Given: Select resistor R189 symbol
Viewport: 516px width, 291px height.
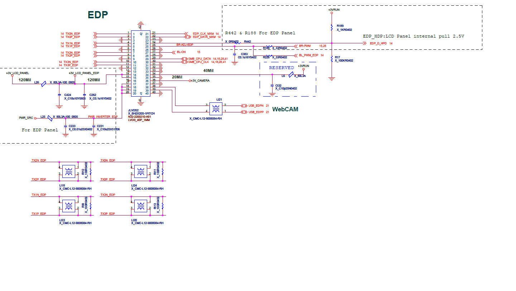Looking at the screenshot, I should (332, 27).
